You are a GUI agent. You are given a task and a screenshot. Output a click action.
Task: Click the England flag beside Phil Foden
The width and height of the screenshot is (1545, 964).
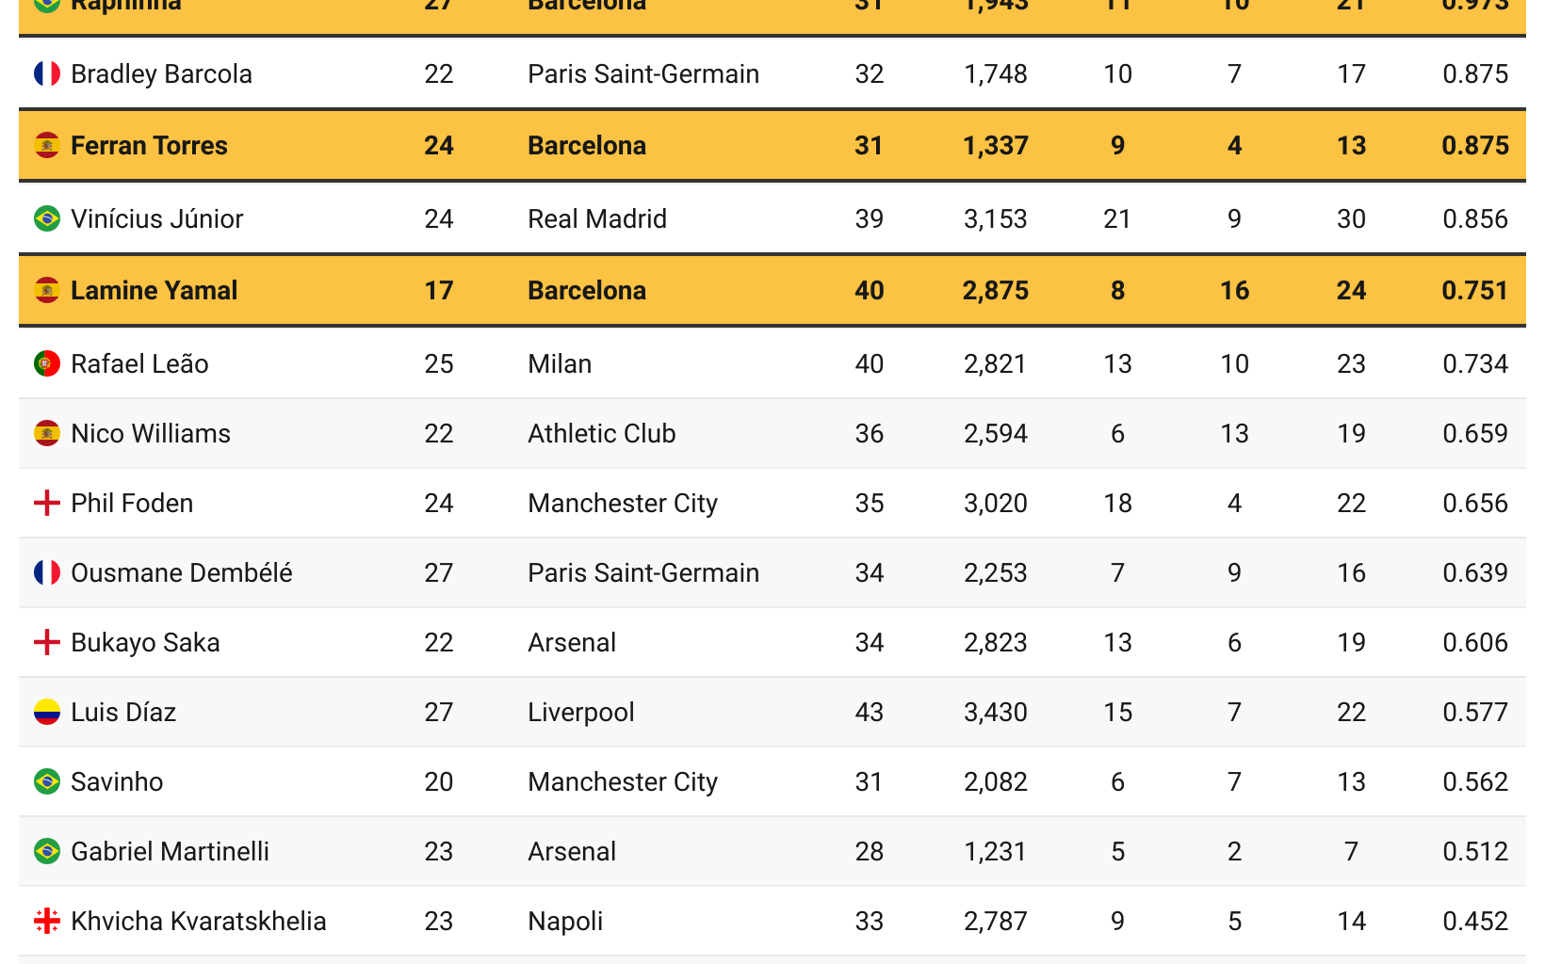[x=47, y=503]
